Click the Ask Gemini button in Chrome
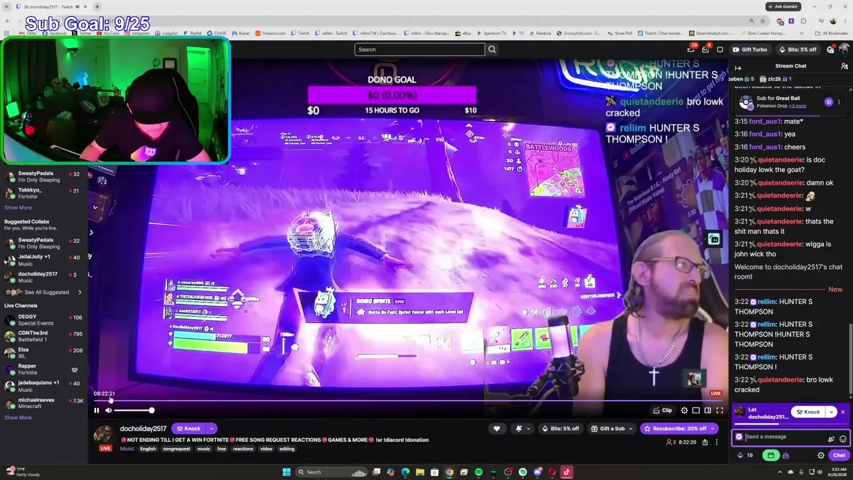 784,7
